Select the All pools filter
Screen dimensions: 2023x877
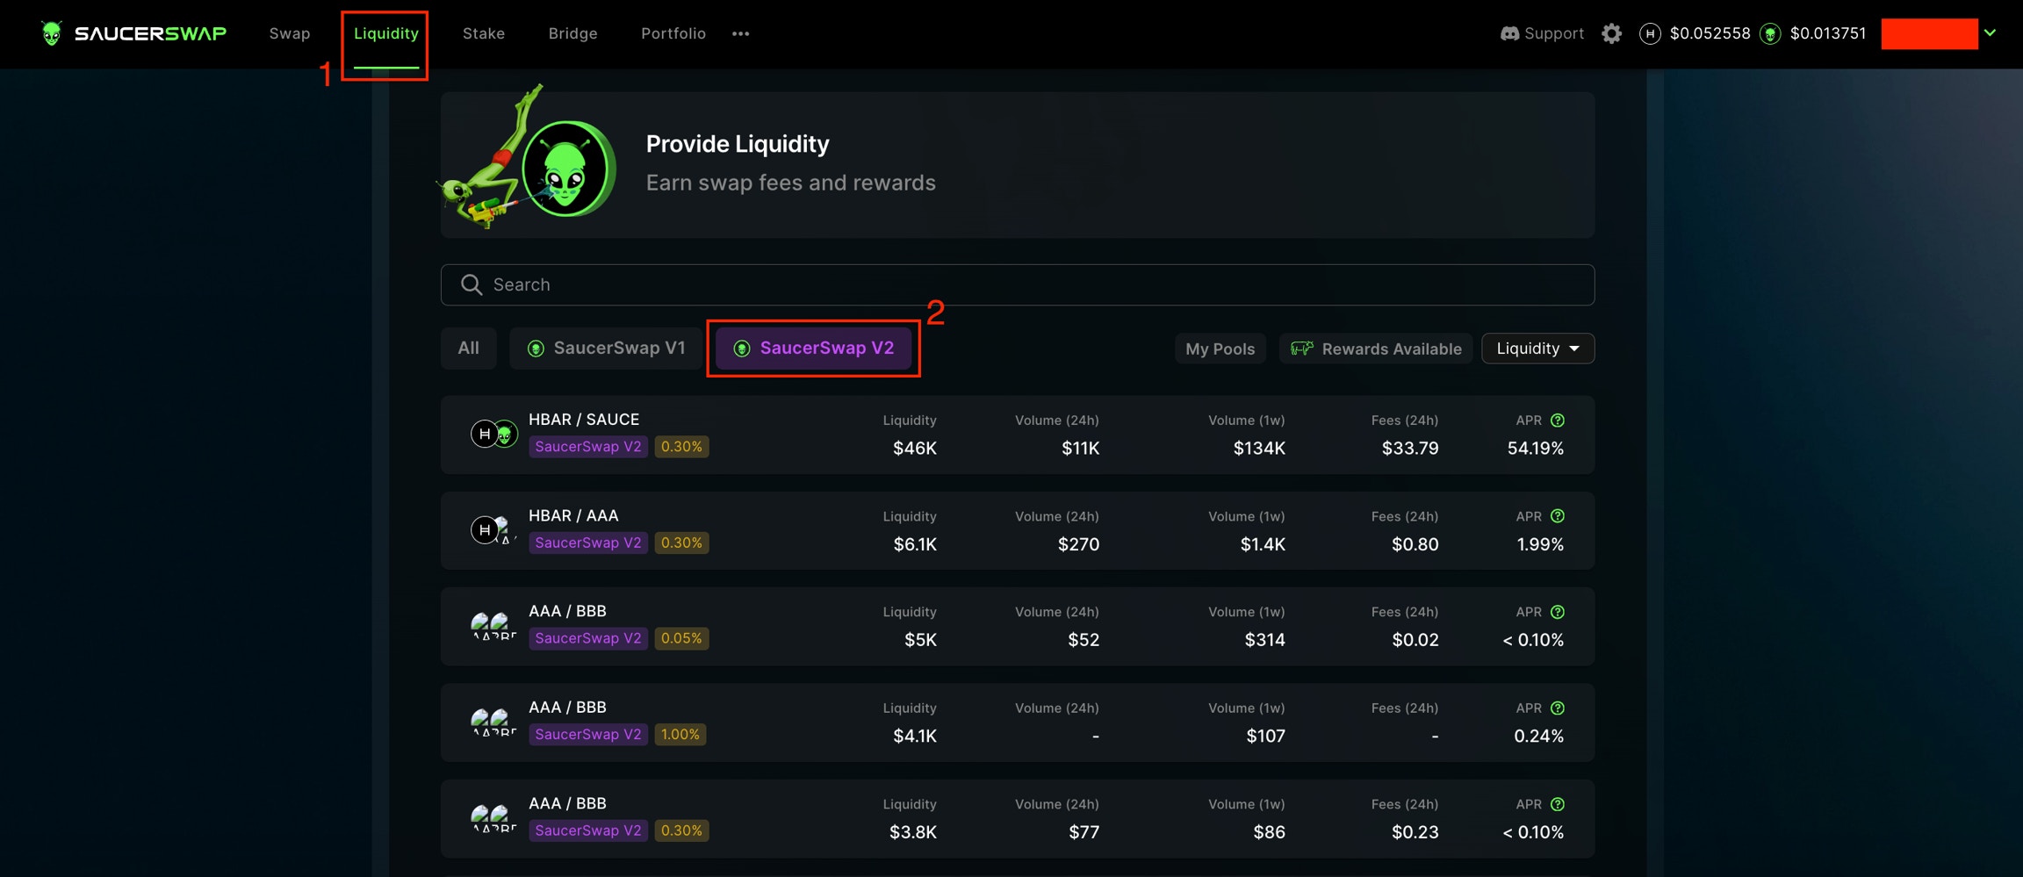point(468,348)
